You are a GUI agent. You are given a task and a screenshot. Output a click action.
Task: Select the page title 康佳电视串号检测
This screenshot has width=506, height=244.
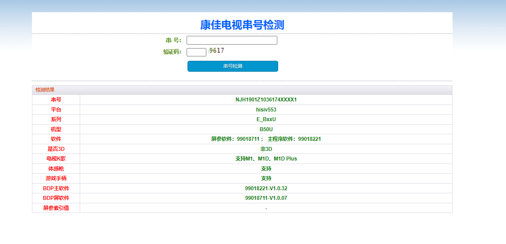(242, 25)
